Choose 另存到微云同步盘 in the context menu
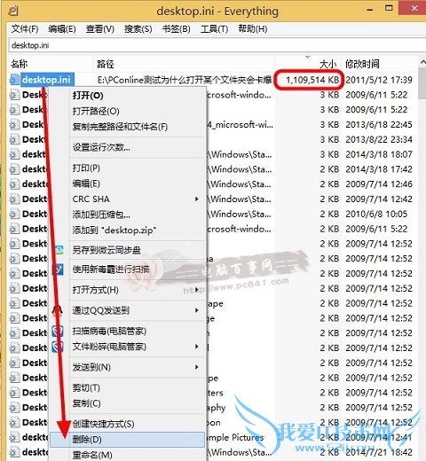The height and width of the screenshot is (461, 426). 106,250
